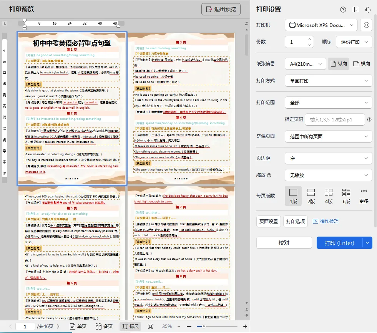
Task: Select the page 2 preview thumbnail
Action: tap(181, 109)
